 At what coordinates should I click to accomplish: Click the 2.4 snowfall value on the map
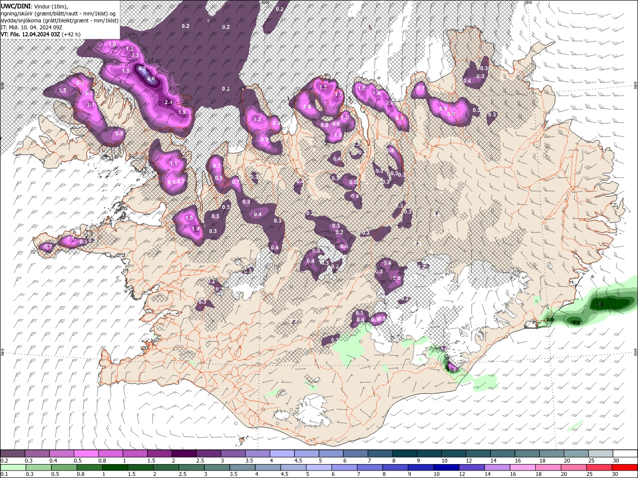[x=168, y=102]
